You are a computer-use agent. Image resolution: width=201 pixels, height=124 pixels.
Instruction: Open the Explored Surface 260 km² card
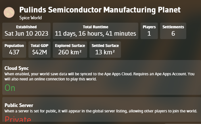pyautogui.click(x=70, y=50)
